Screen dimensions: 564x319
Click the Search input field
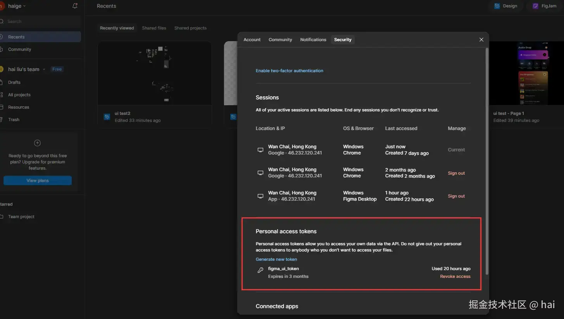(40, 21)
